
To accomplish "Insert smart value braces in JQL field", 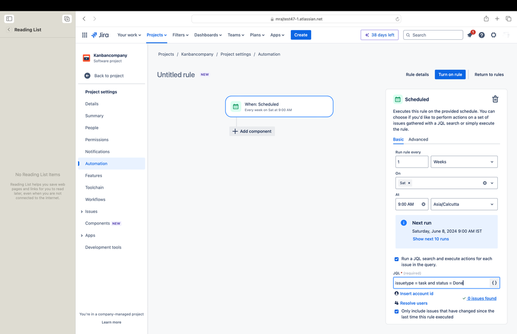I will click(x=494, y=283).
